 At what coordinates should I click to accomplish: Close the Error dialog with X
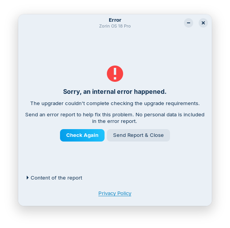click(x=203, y=23)
